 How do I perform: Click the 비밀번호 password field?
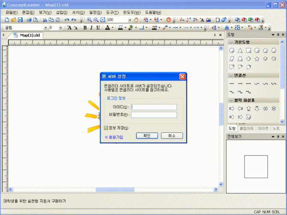coord(154,115)
